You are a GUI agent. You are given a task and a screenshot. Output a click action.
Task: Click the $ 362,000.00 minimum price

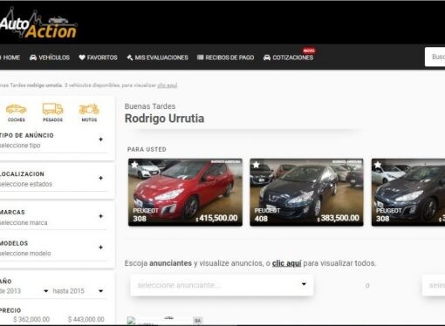tap(31, 319)
